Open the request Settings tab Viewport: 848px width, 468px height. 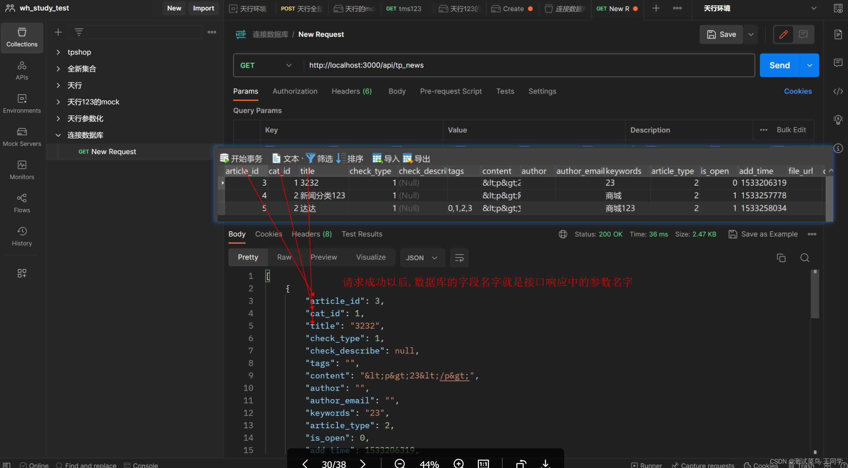tap(542, 91)
